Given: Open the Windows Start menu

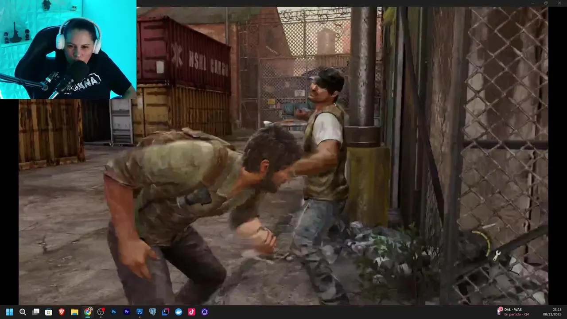Looking at the screenshot, I should click(x=9, y=312).
